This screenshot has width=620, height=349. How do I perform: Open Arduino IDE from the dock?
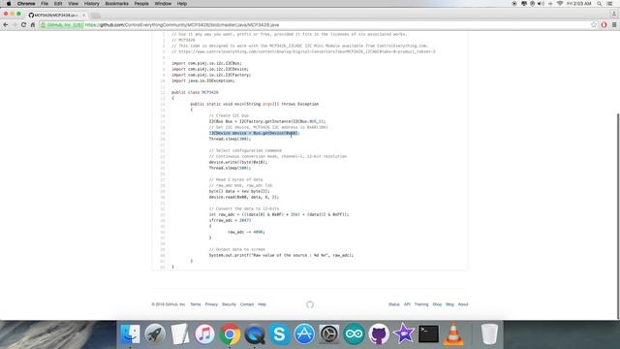point(354,333)
